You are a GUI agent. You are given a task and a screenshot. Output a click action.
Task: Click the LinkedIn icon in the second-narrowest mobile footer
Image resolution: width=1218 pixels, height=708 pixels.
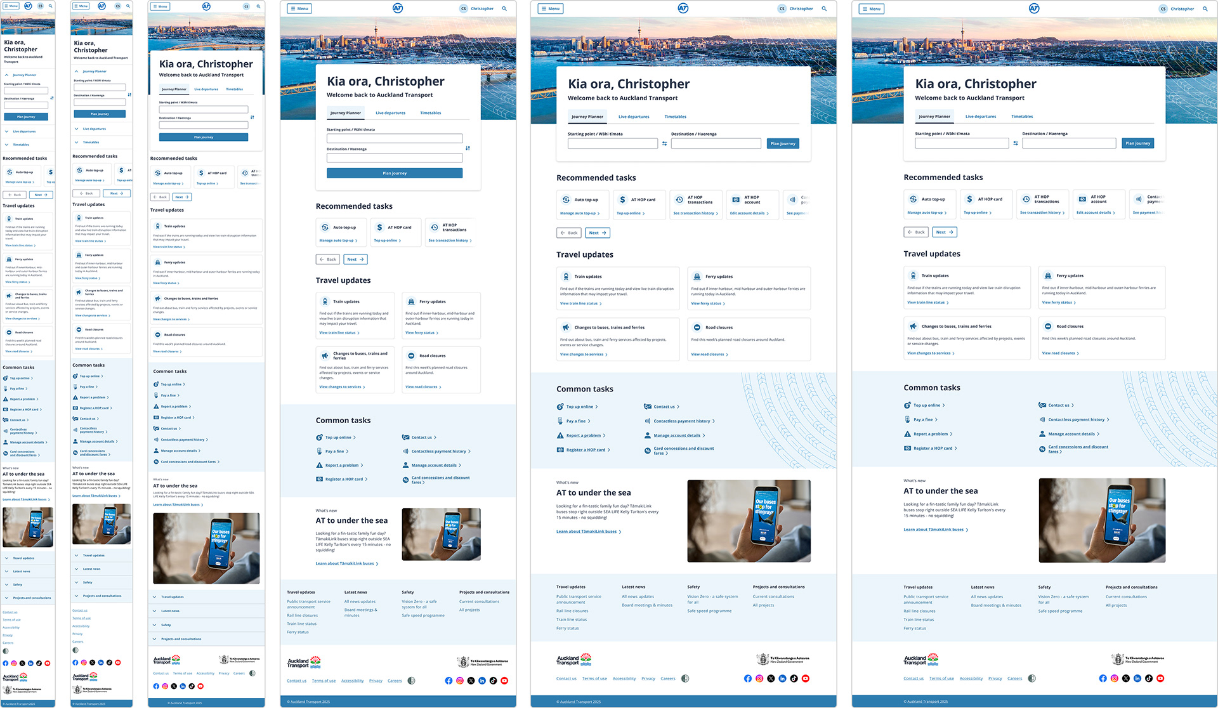(x=101, y=662)
